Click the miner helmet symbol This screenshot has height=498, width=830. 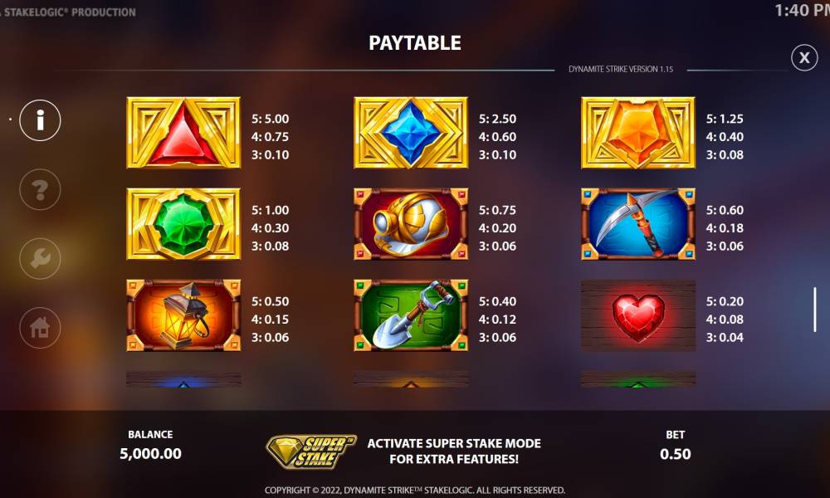[411, 224]
